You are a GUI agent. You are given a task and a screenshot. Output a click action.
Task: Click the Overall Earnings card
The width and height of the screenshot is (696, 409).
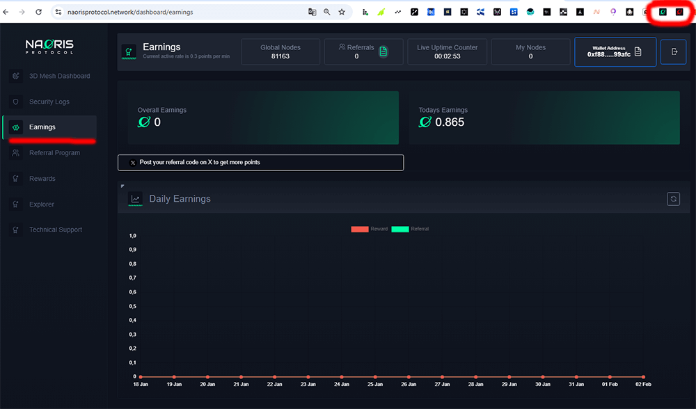tap(263, 118)
